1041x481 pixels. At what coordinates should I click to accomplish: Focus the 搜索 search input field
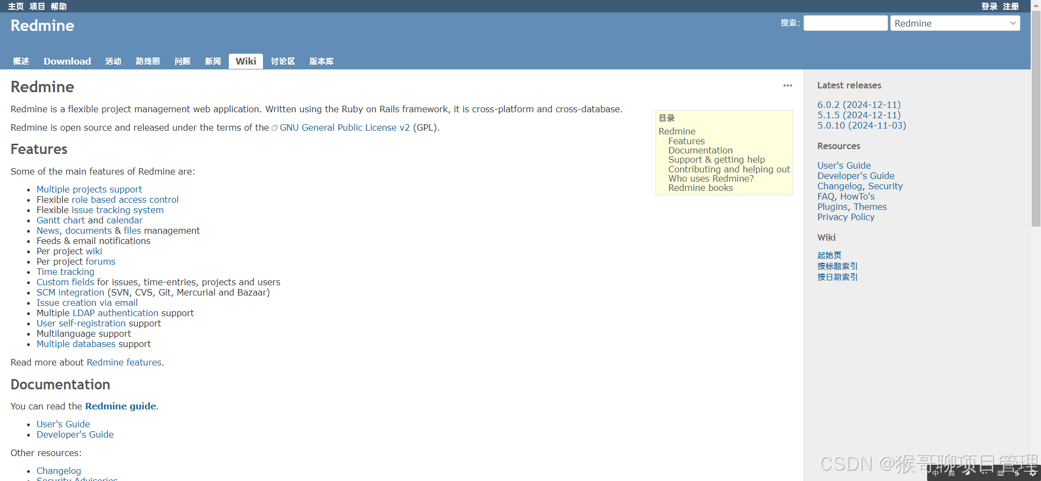tap(845, 23)
